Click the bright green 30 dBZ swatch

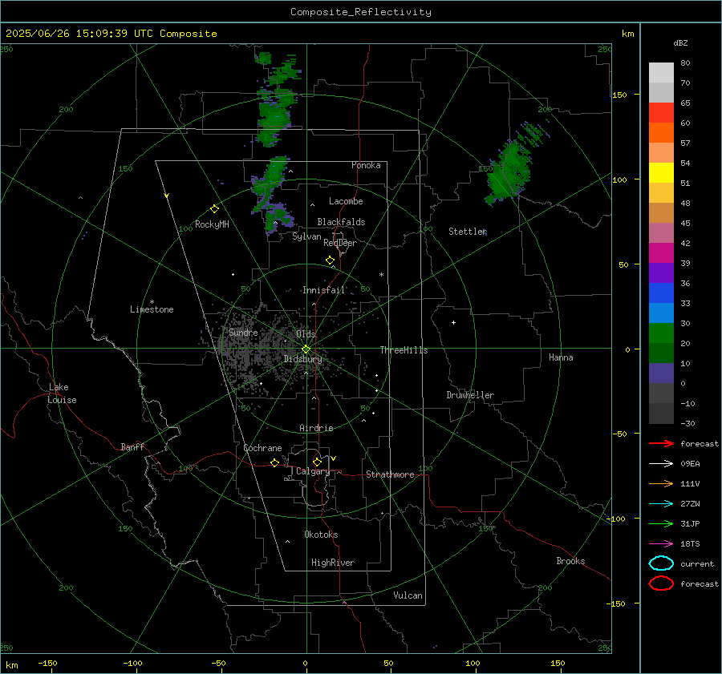pos(661,333)
